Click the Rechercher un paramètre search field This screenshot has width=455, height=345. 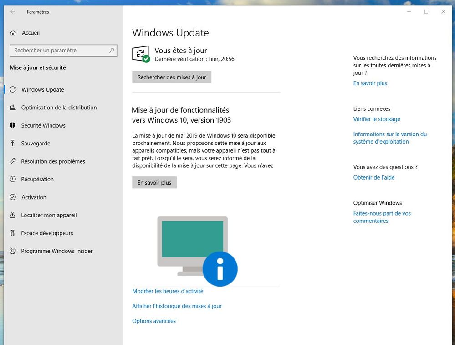pyautogui.click(x=59, y=51)
